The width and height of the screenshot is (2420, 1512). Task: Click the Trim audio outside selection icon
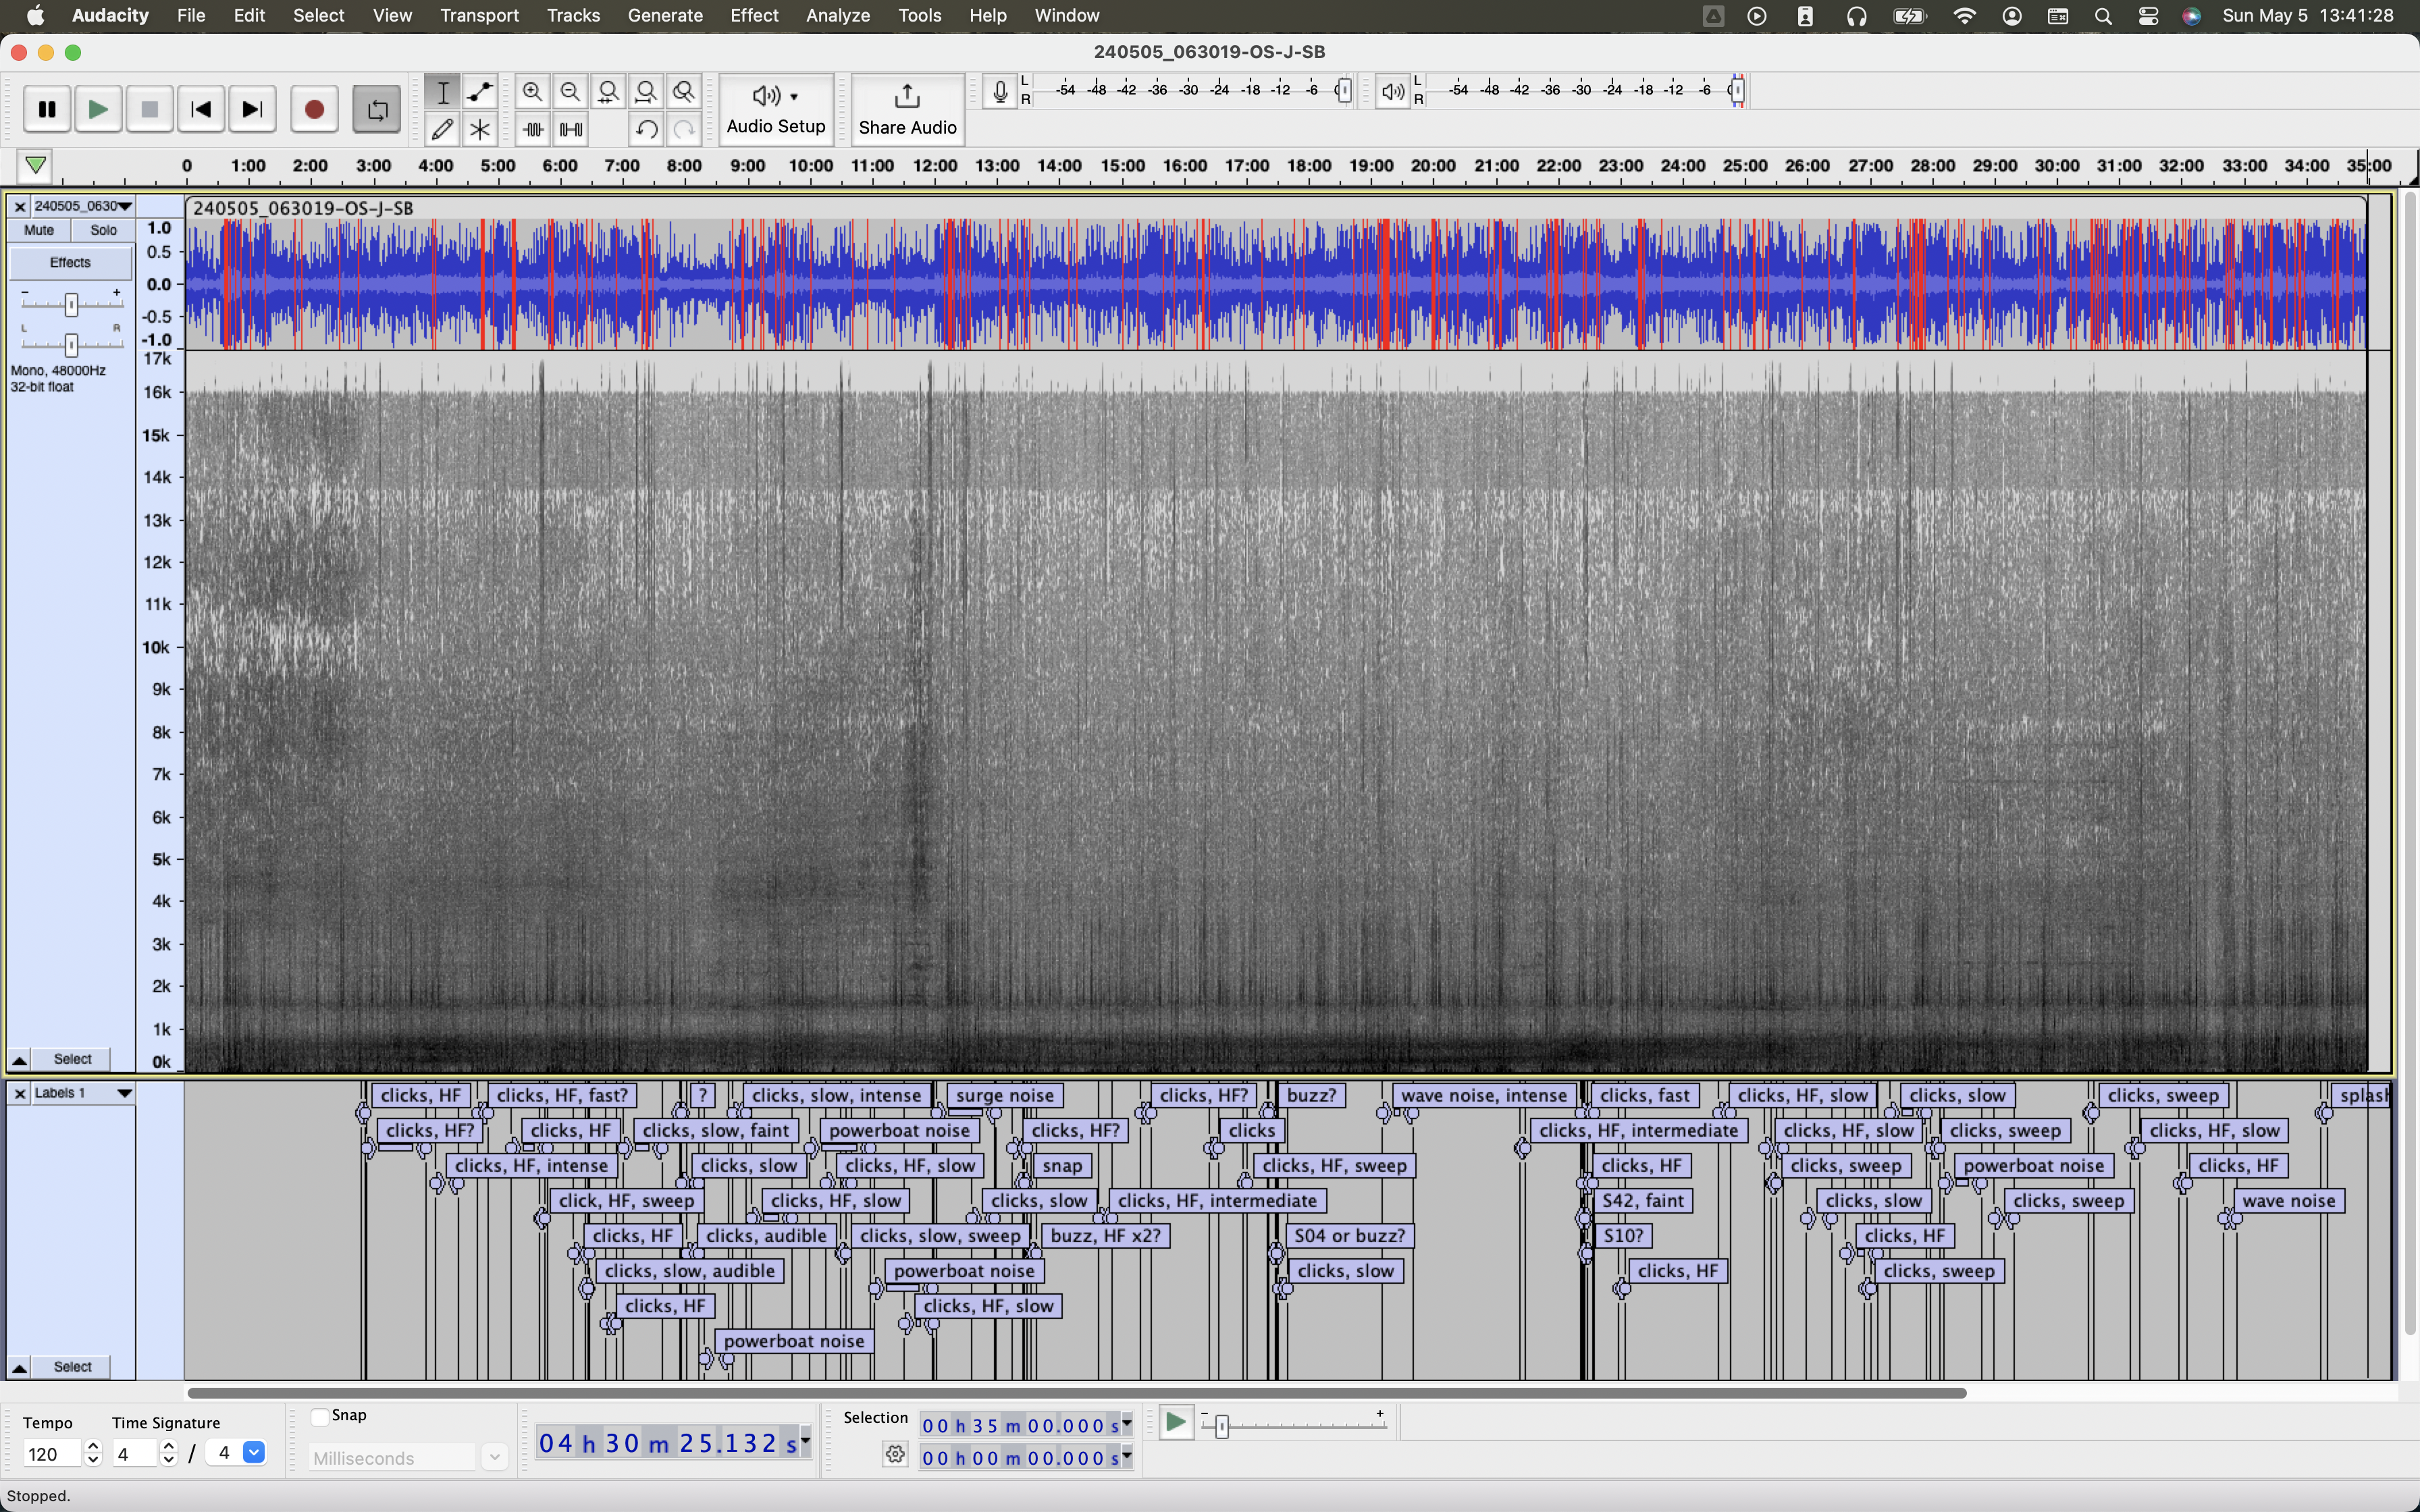tap(533, 130)
